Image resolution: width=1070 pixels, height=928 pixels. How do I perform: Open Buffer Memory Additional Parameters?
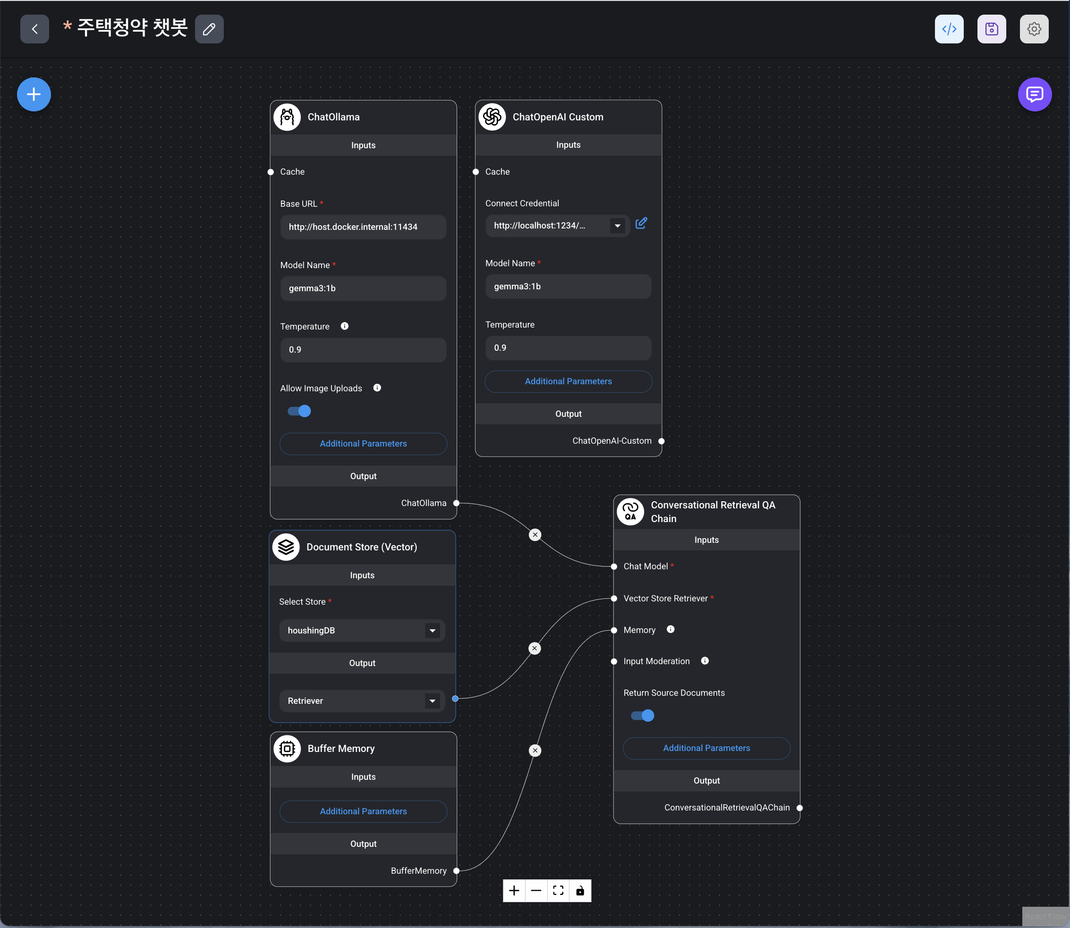point(363,811)
